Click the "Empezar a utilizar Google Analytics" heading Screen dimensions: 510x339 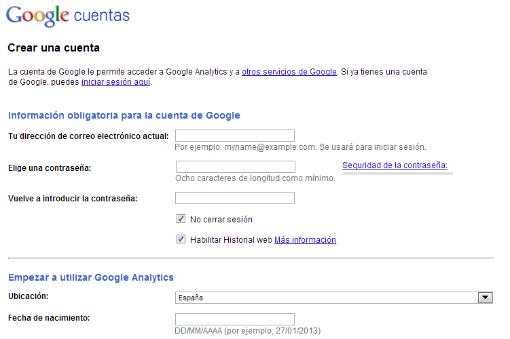tap(91, 277)
